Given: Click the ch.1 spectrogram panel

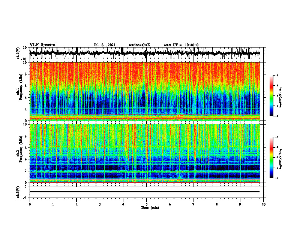Looking at the screenshot, I should coord(144,91).
